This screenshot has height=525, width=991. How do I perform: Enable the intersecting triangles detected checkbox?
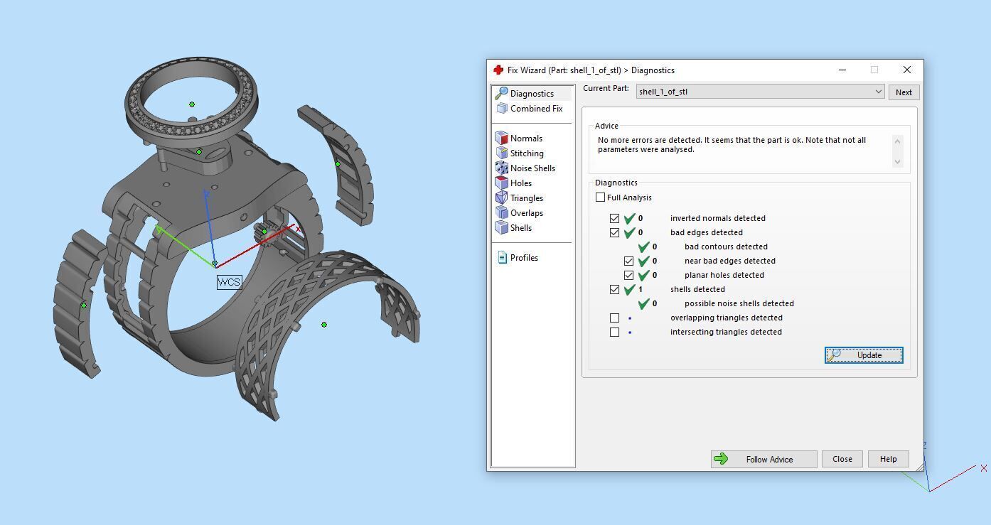coord(614,332)
